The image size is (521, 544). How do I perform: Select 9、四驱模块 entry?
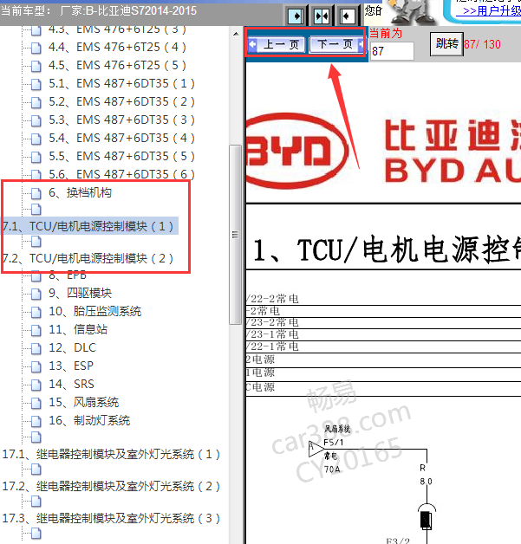(80, 293)
